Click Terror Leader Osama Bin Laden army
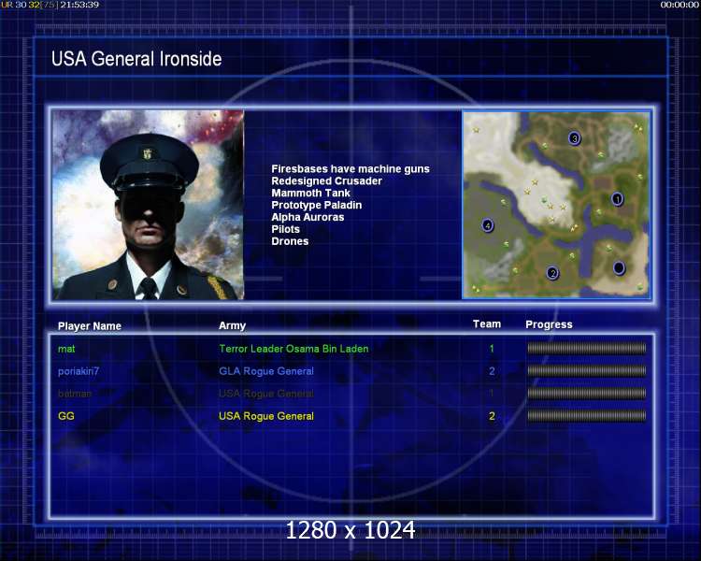701x561 pixels. click(x=293, y=349)
